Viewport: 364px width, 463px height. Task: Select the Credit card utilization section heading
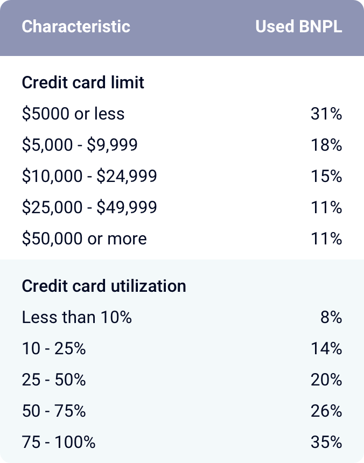pos(104,286)
